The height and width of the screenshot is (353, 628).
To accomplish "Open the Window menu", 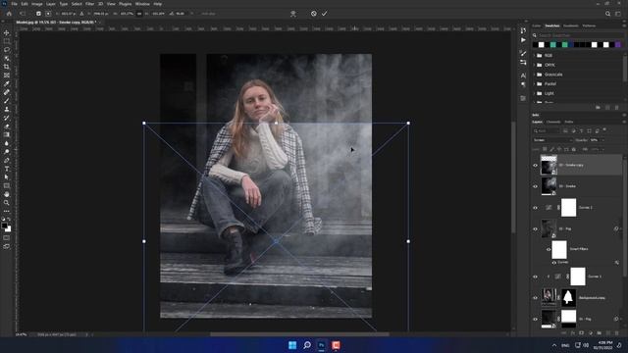I will click(142, 4).
